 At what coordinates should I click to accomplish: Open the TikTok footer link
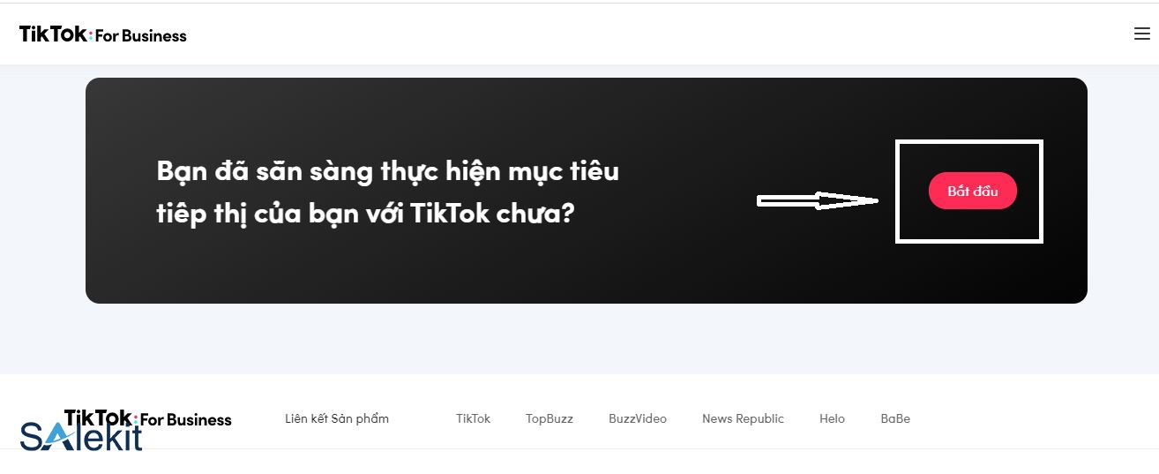pos(473,418)
